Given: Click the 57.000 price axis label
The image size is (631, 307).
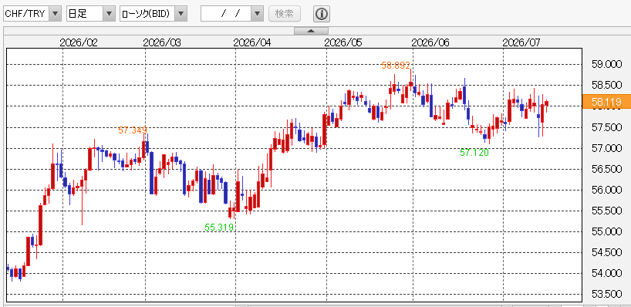Looking at the screenshot, I should 606,148.
